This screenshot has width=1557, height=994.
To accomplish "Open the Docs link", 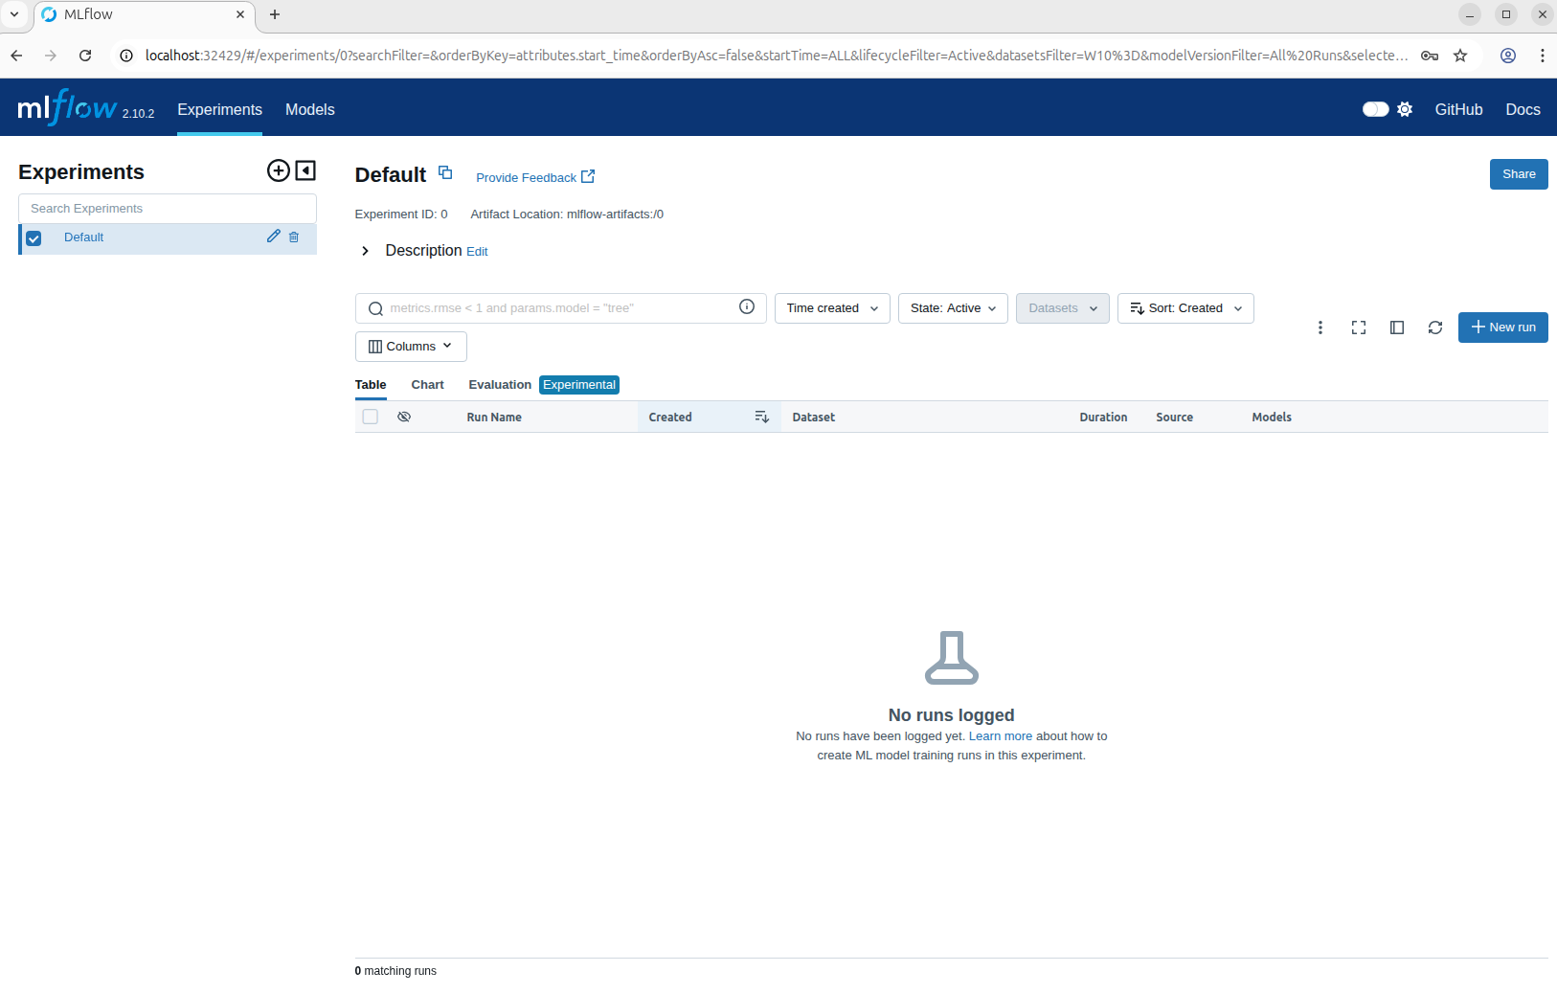I will pyautogui.click(x=1523, y=109).
